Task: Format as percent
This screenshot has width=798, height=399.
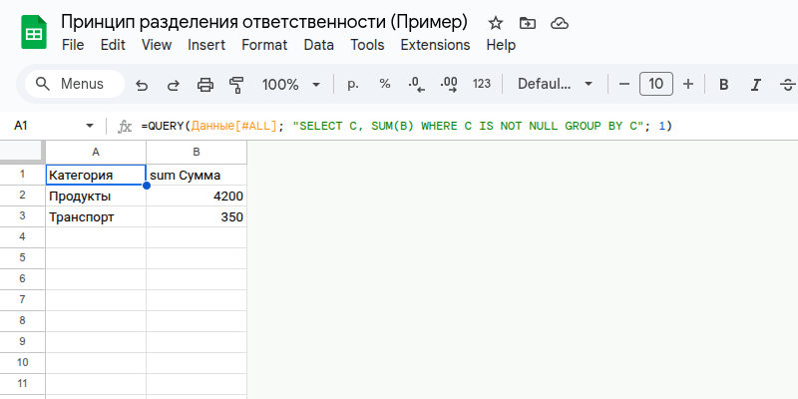Action: pos(385,84)
